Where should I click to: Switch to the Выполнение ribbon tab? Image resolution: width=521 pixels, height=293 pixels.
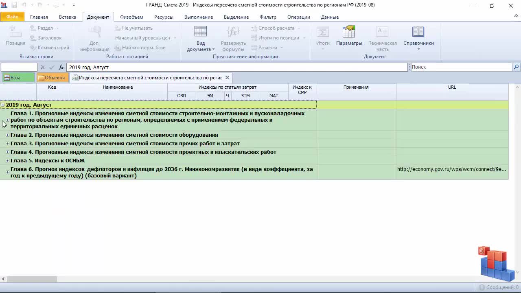click(x=199, y=17)
